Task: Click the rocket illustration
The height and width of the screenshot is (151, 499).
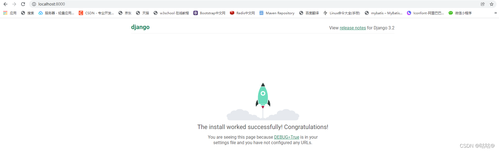Action: (263, 101)
